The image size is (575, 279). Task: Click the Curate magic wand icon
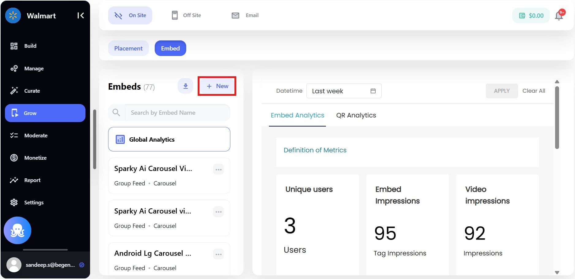click(14, 91)
